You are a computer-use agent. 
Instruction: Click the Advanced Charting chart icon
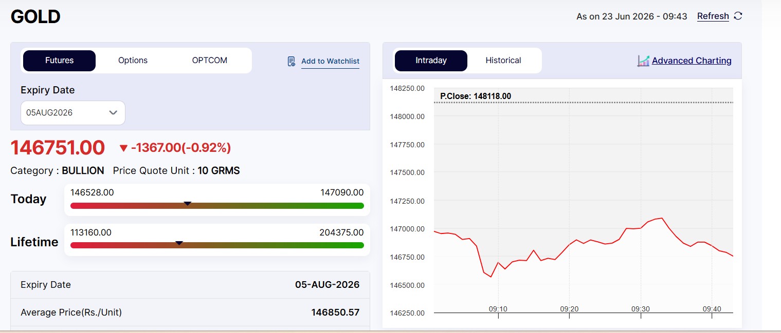tap(643, 61)
